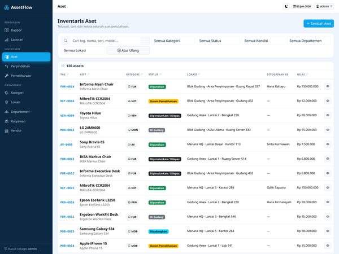Click the search magnifier icon

click(66, 41)
